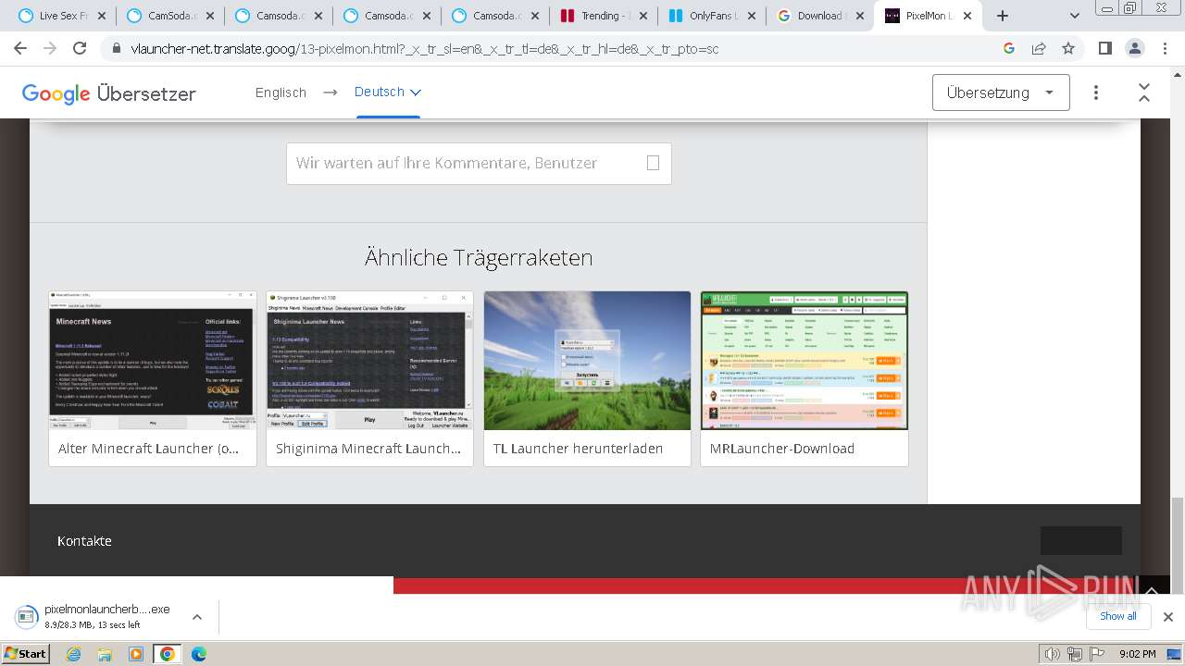Open the Übersetzung dropdown
This screenshot has height=666, width=1185.
pos(1001,92)
